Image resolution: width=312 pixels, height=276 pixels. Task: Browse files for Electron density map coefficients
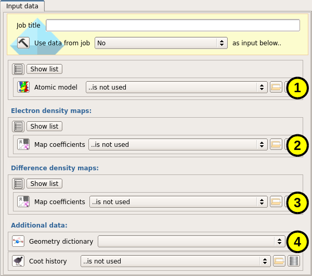[276, 145]
